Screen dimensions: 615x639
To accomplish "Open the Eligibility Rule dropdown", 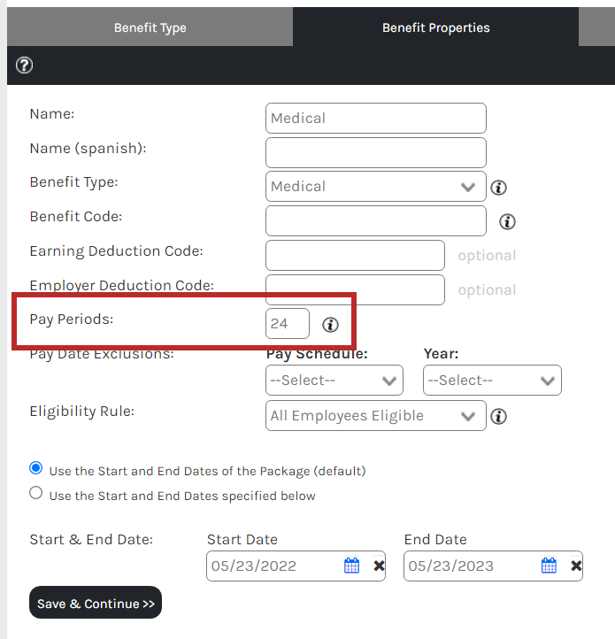I will click(376, 416).
